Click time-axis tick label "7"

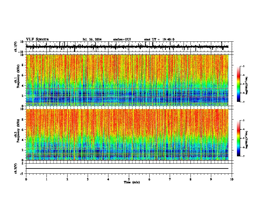click(x=170, y=179)
